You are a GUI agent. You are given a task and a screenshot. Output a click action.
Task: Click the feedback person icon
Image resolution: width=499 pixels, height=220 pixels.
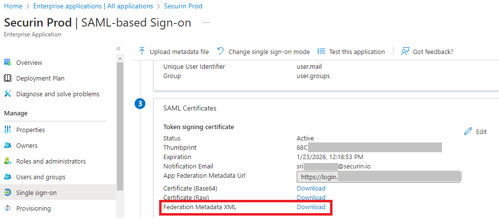point(405,52)
